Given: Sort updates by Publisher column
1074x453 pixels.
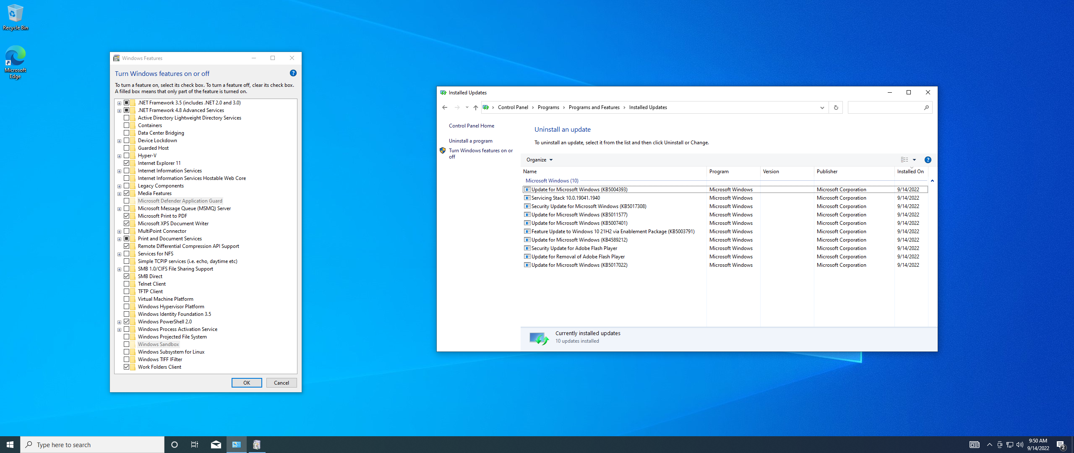Looking at the screenshot, I should [x=854, y=172].
